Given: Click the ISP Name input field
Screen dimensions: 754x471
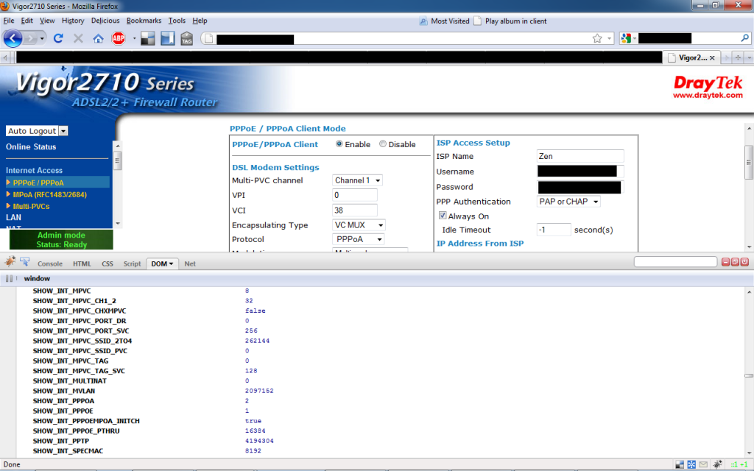Looking at the screenshot, I should 579,157.
